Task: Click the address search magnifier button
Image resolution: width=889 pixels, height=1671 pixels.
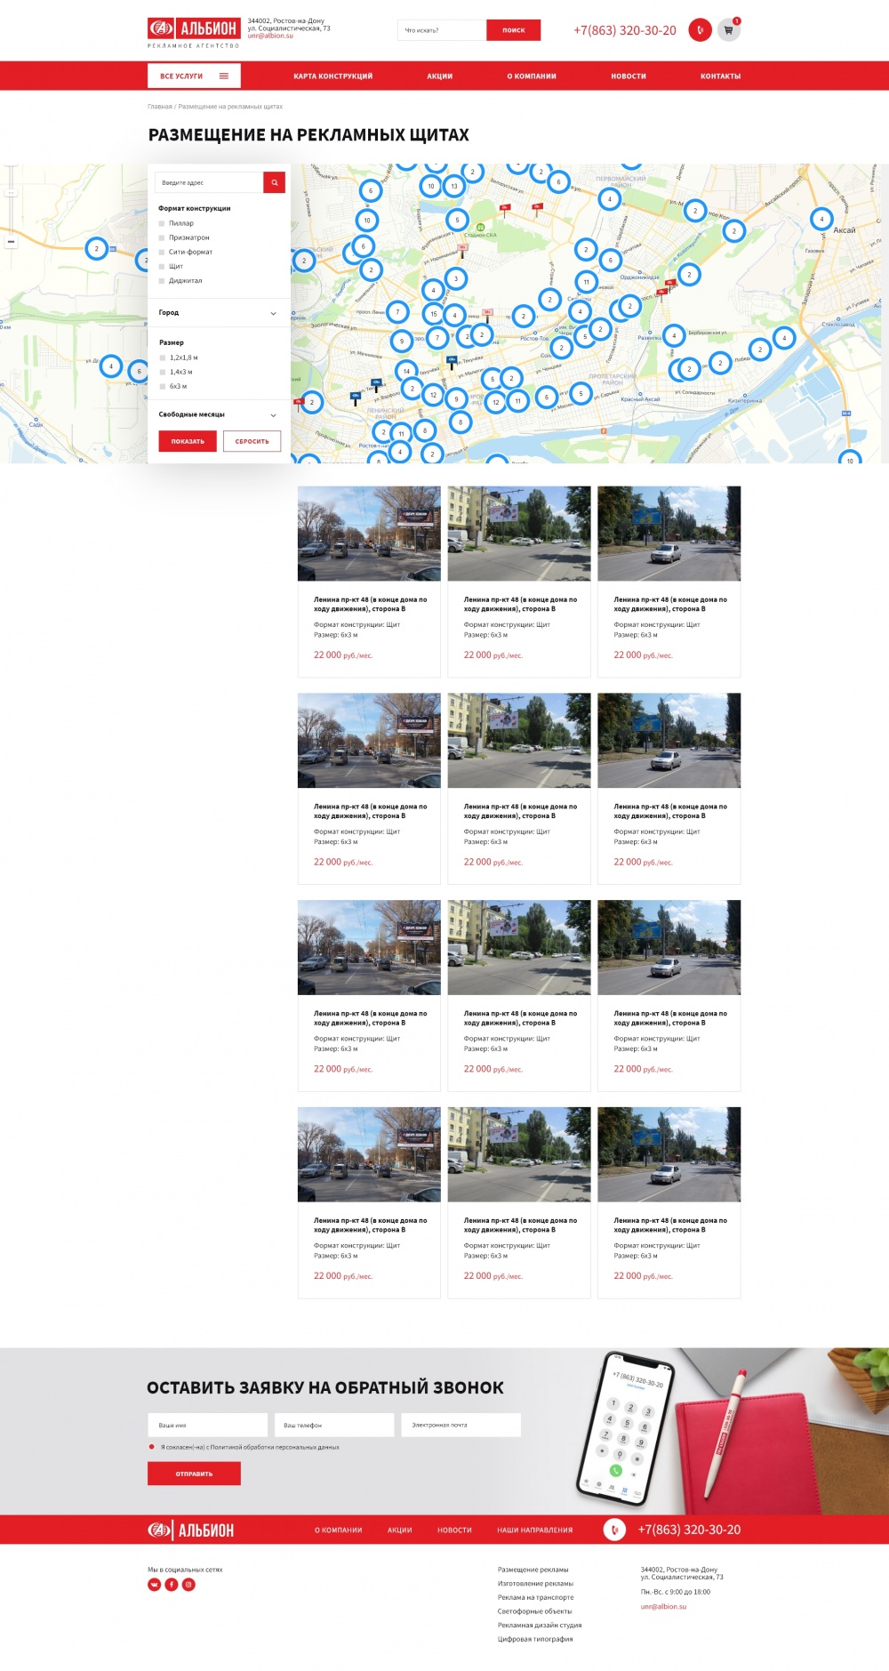Action: coord(275,182)
